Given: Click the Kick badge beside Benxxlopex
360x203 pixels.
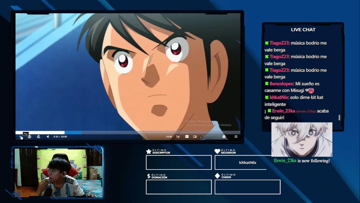Looking at the screenshot, I should (x=266, y=84).
